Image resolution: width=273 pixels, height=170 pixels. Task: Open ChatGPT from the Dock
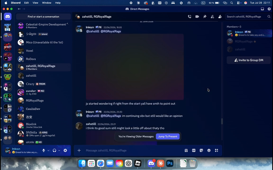(x=128, y=163)
